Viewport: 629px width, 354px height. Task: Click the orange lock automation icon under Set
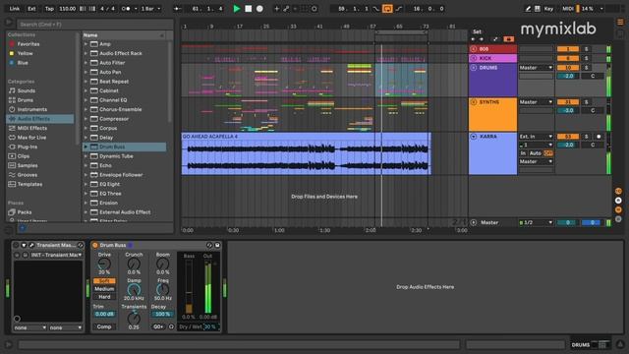pyautogui.click(x=508, y=39)
